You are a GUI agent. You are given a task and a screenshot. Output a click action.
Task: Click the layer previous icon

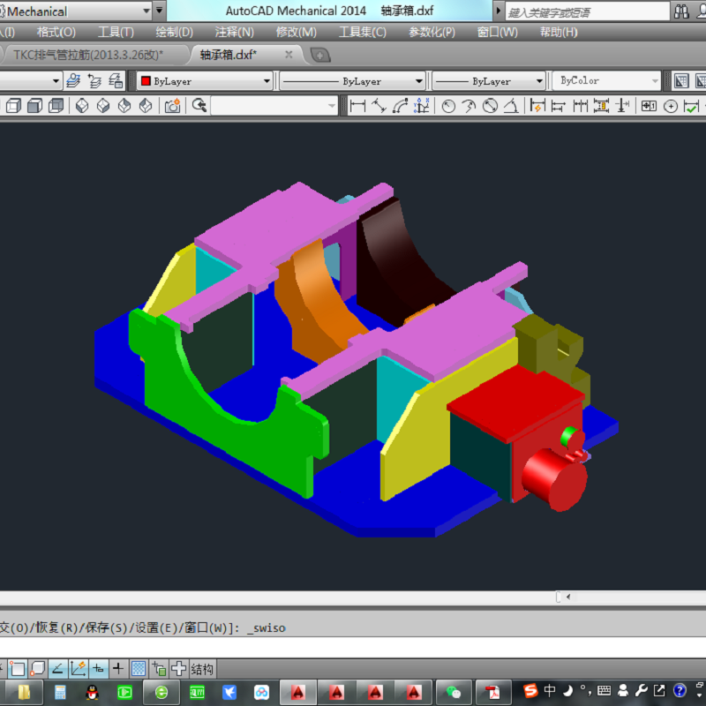pyautogui.click(x=94, y=81)
